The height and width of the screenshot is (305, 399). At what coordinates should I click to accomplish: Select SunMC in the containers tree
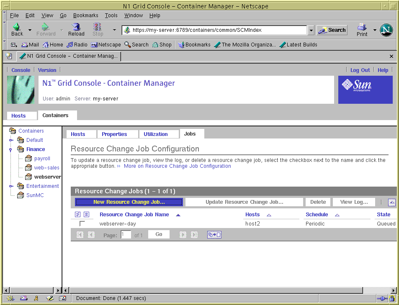click(x=35, y=195)
